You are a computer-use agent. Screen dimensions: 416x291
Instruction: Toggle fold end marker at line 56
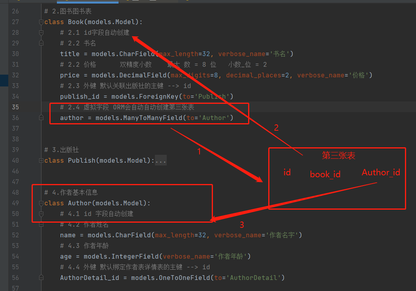41,278
